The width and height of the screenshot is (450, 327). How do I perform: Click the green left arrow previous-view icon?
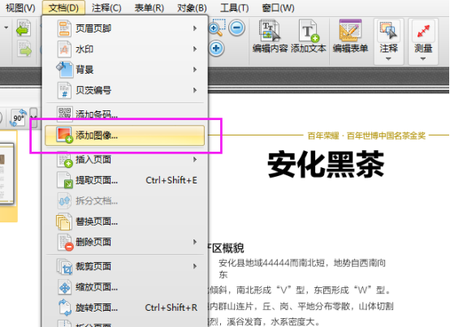click(24, 28)
